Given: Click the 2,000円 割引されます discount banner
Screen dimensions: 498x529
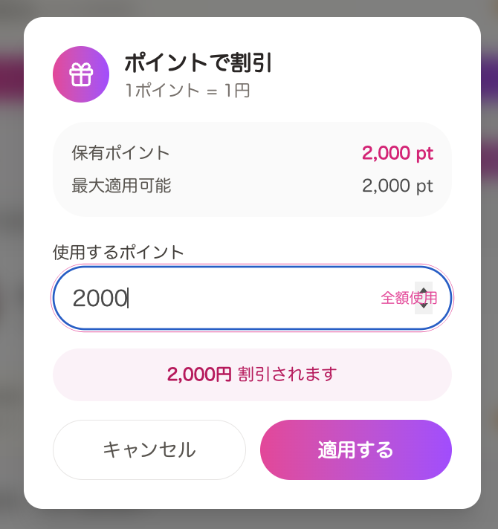Looking at the screenshot, I should pos(252,374).
